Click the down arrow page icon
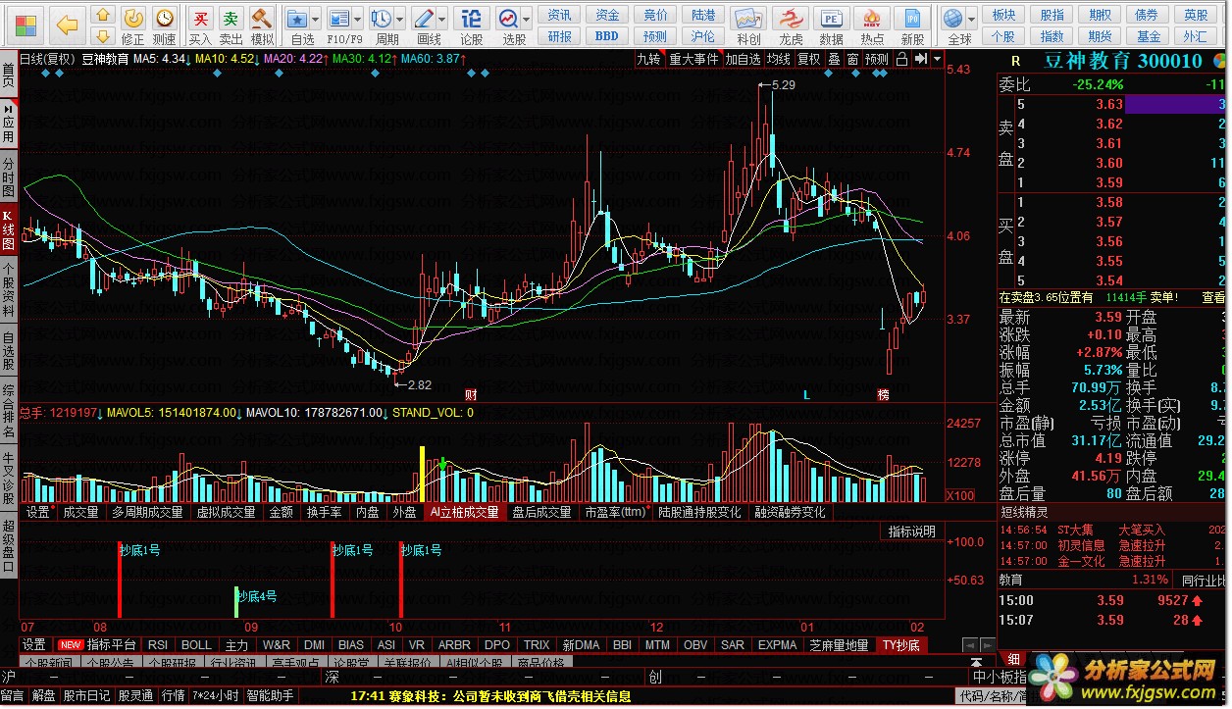Image resolution: width=1232 pixels, height=709 pixels. 102,36
